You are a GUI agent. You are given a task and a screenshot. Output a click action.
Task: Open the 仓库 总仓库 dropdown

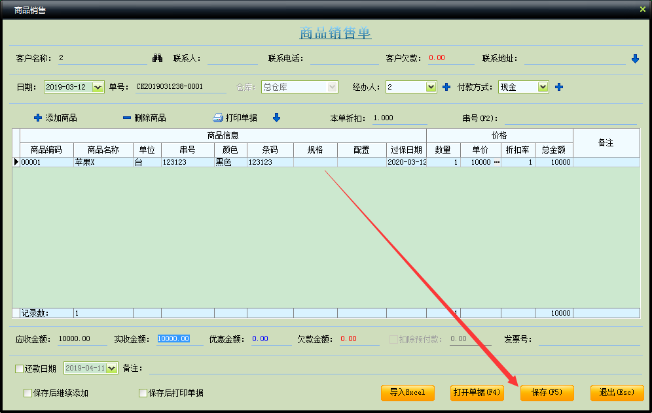point(332,87)
